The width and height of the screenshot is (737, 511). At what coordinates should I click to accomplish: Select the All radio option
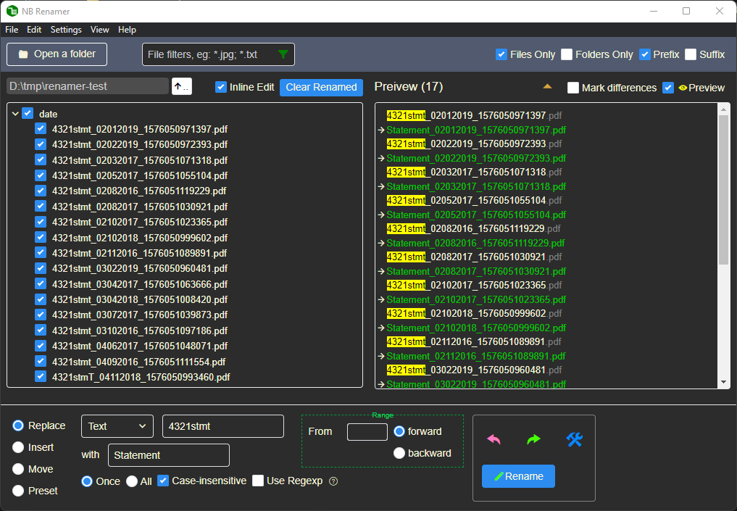click(x=132, y=481)
